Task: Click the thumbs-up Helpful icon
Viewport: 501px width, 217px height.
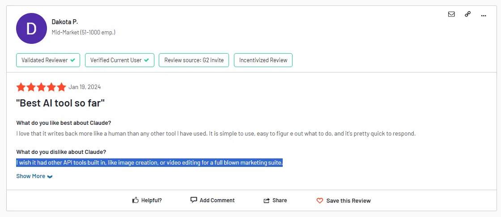Action: coord(136,200)
